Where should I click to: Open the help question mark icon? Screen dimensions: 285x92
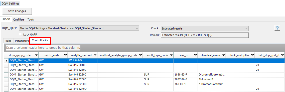click(x=277, y=28)
